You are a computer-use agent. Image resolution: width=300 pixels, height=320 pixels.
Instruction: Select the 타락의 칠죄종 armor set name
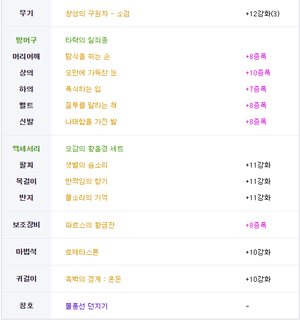[87, 40]
